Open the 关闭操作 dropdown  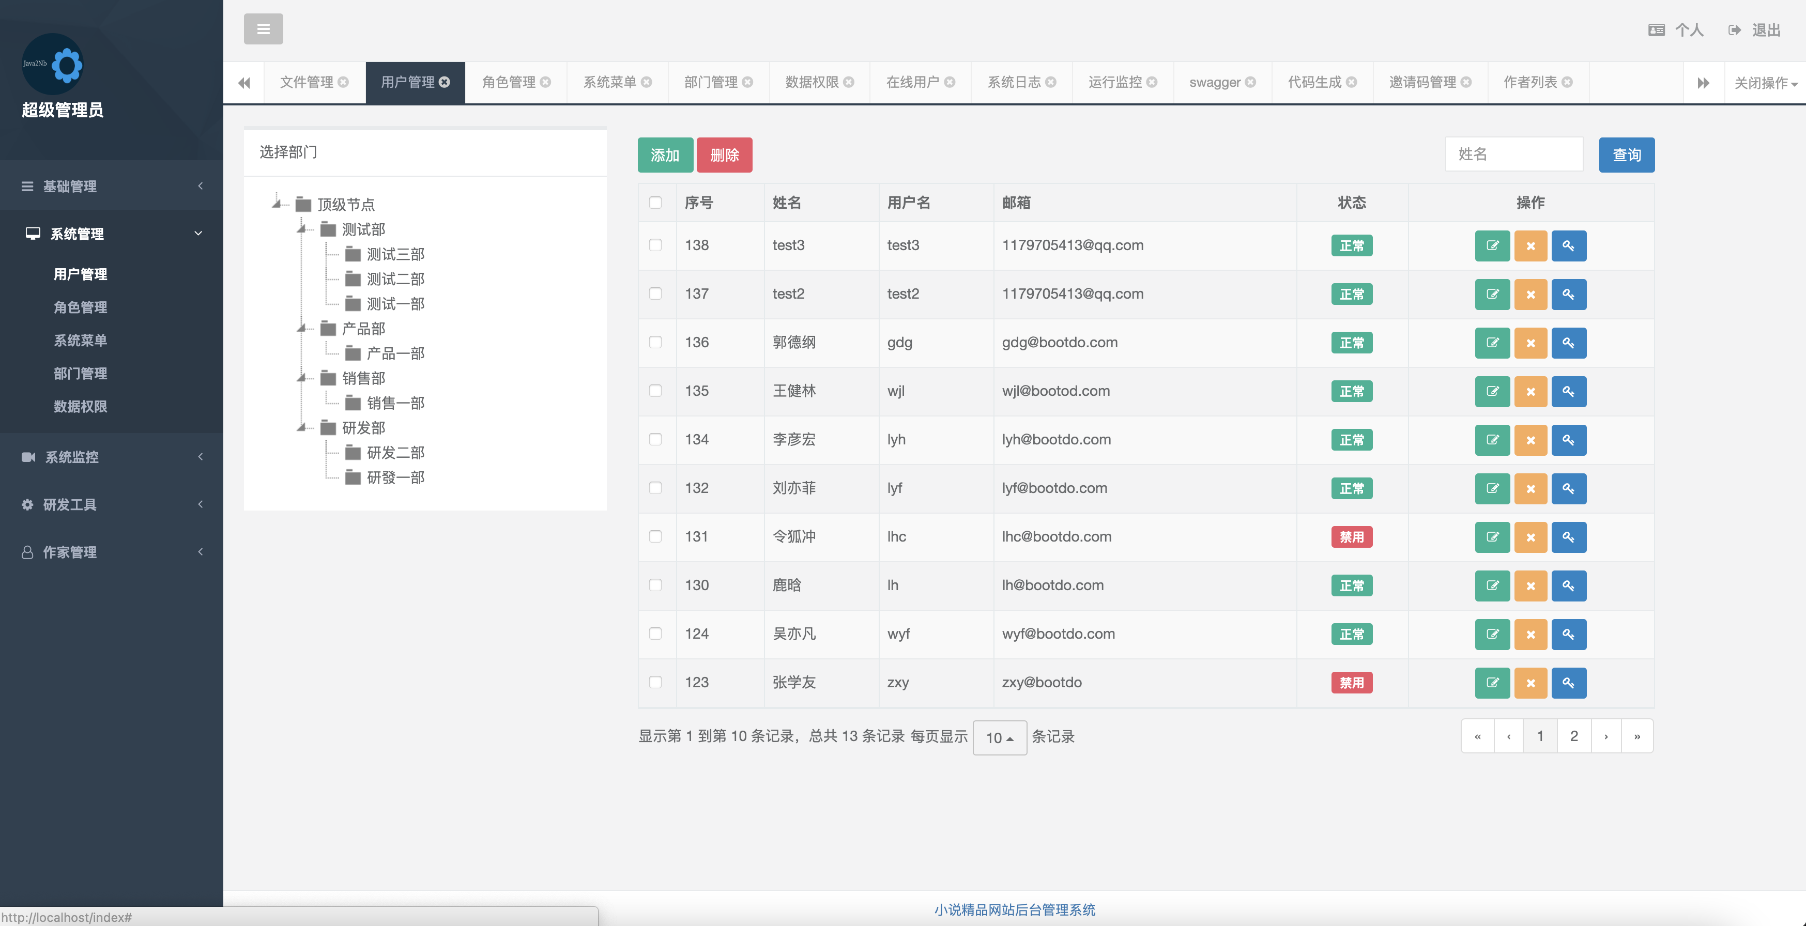1765,83
